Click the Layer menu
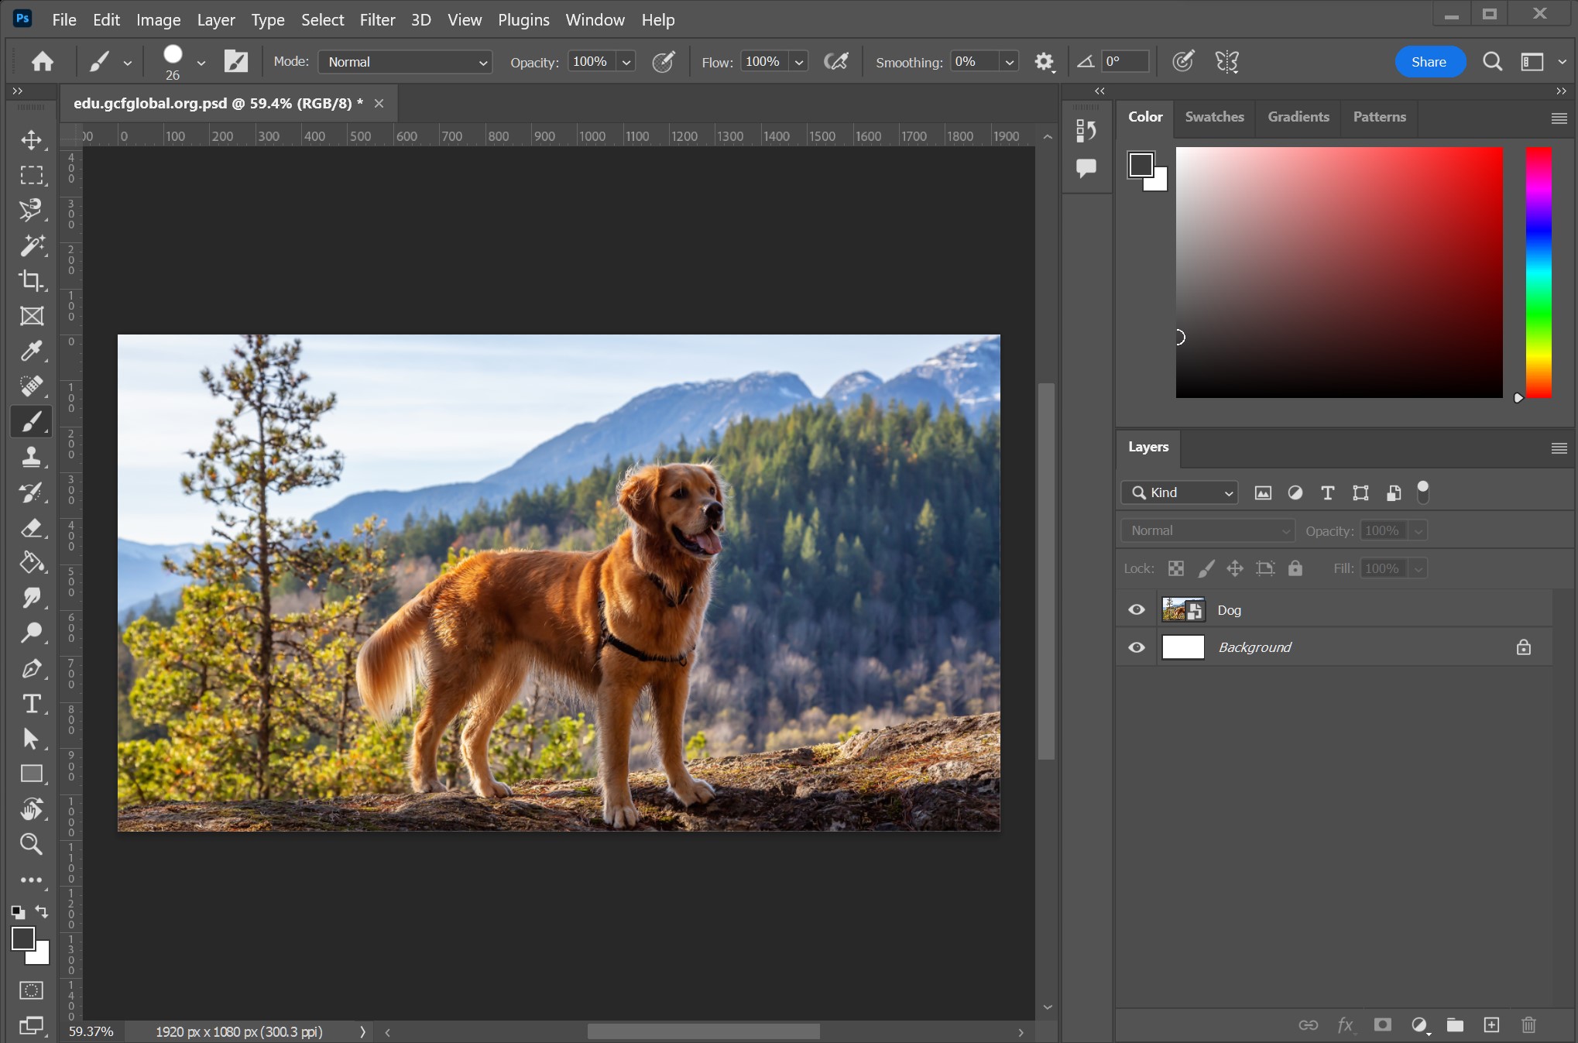 tap(215, 19)
